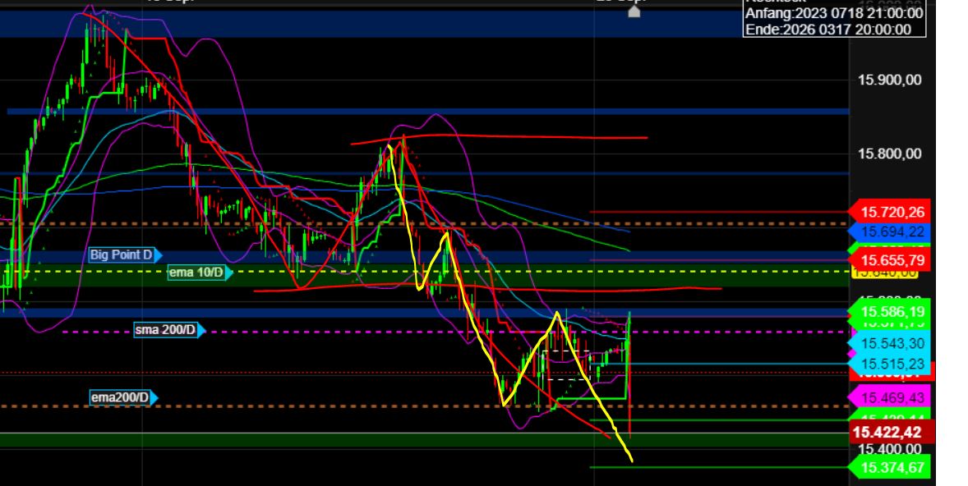Click the ema200/D indicator label

tap(119, 398)
